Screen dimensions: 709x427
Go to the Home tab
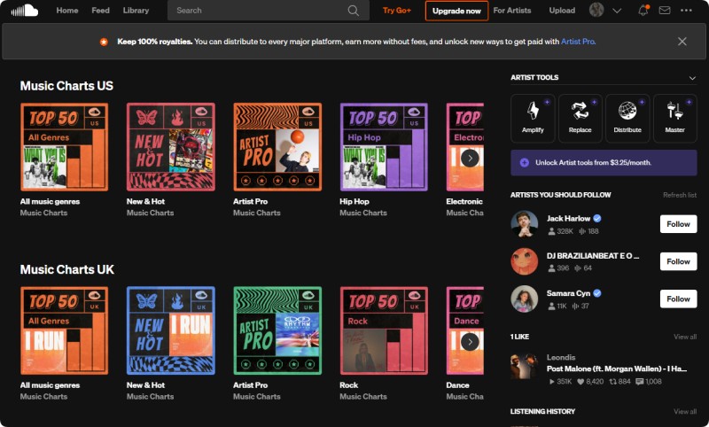click(67, 11)
